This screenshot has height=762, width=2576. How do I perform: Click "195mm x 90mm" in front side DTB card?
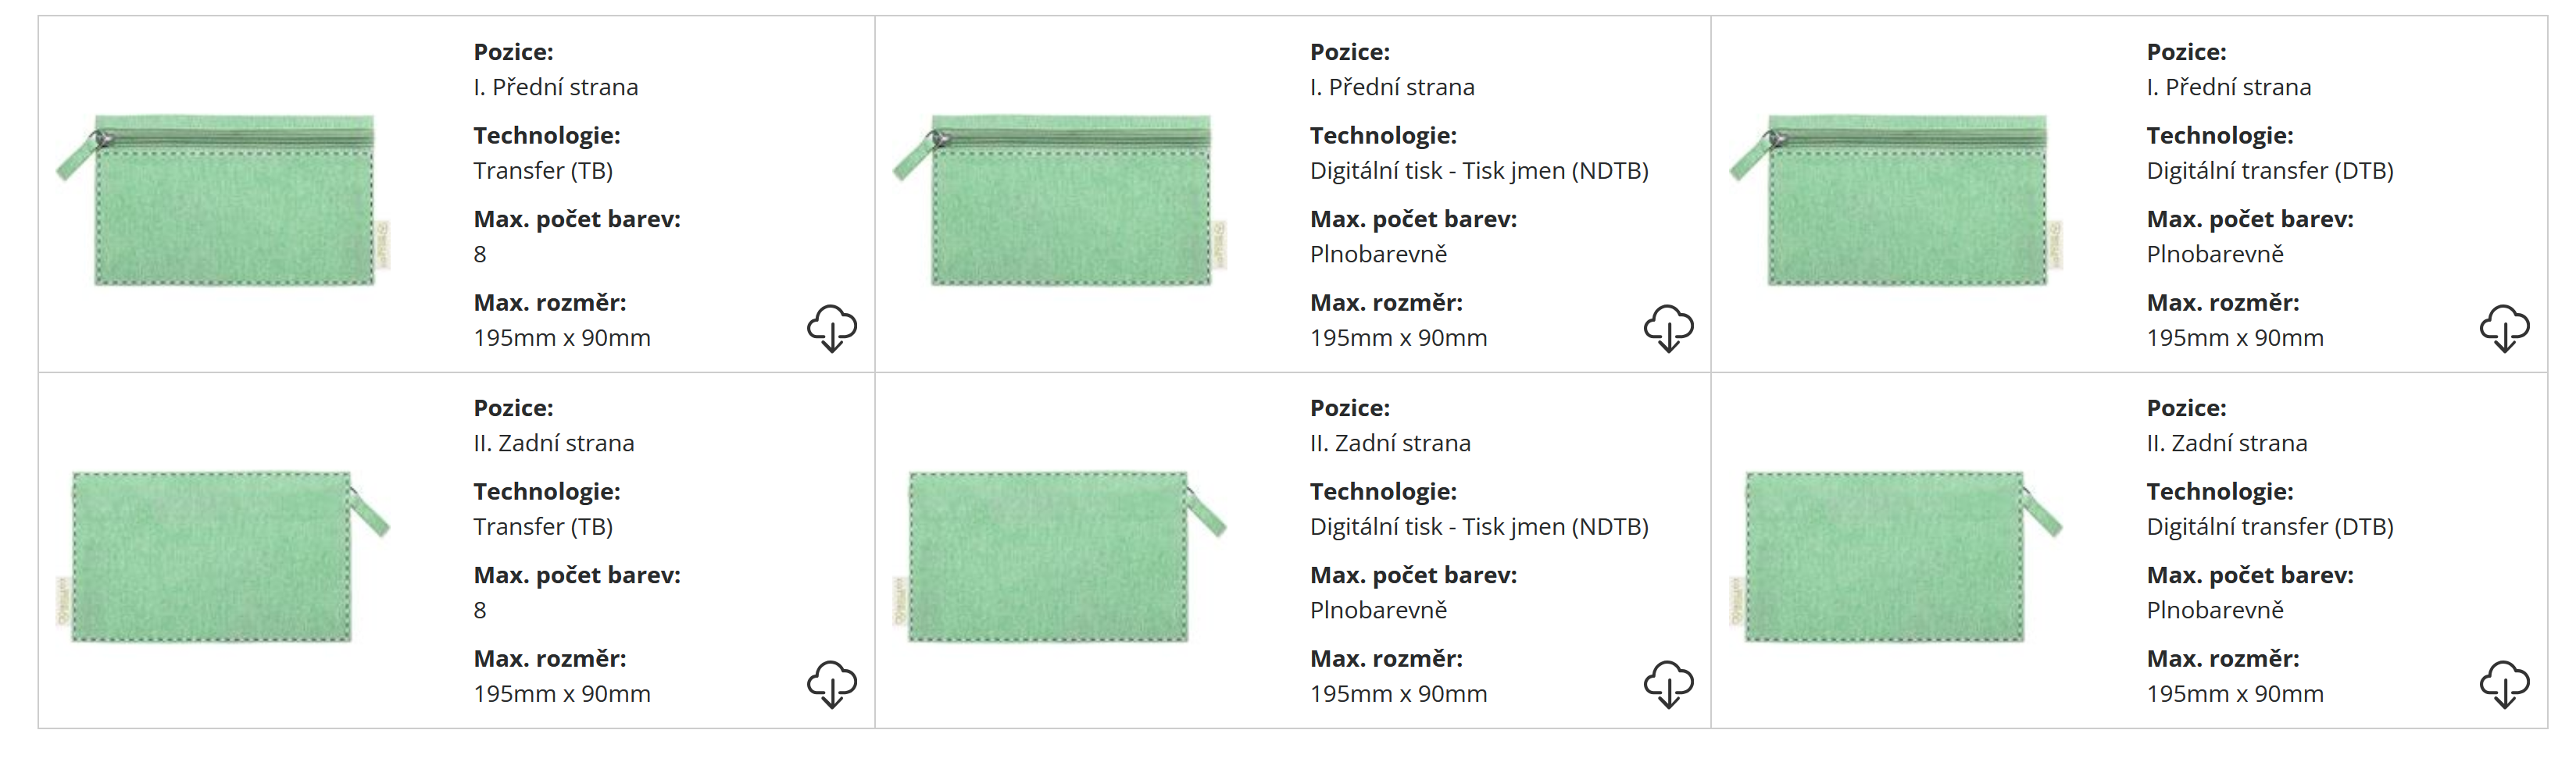(2234, 337)
